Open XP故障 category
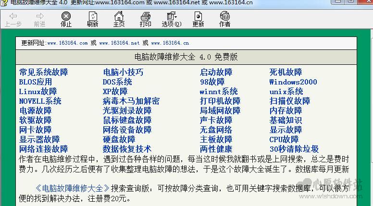This screenshot has height=206, width=373. [x=115, y=92]
